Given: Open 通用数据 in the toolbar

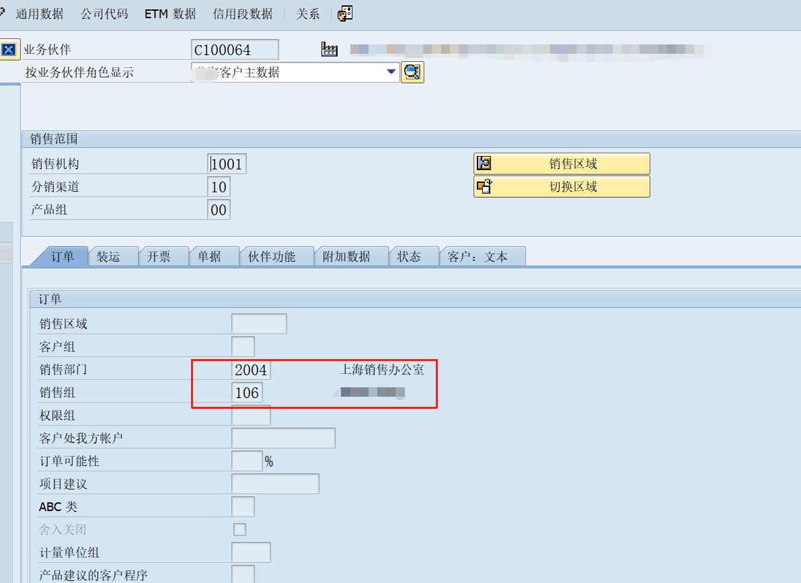Looking at the screenshot, I should click(x=39, y=14).
